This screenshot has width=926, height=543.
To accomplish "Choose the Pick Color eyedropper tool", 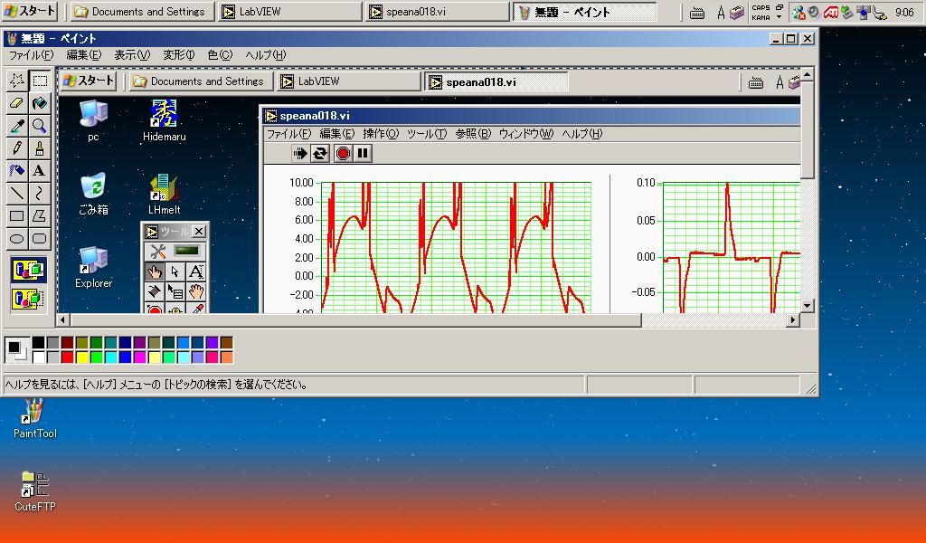I will tap(16, 126).
